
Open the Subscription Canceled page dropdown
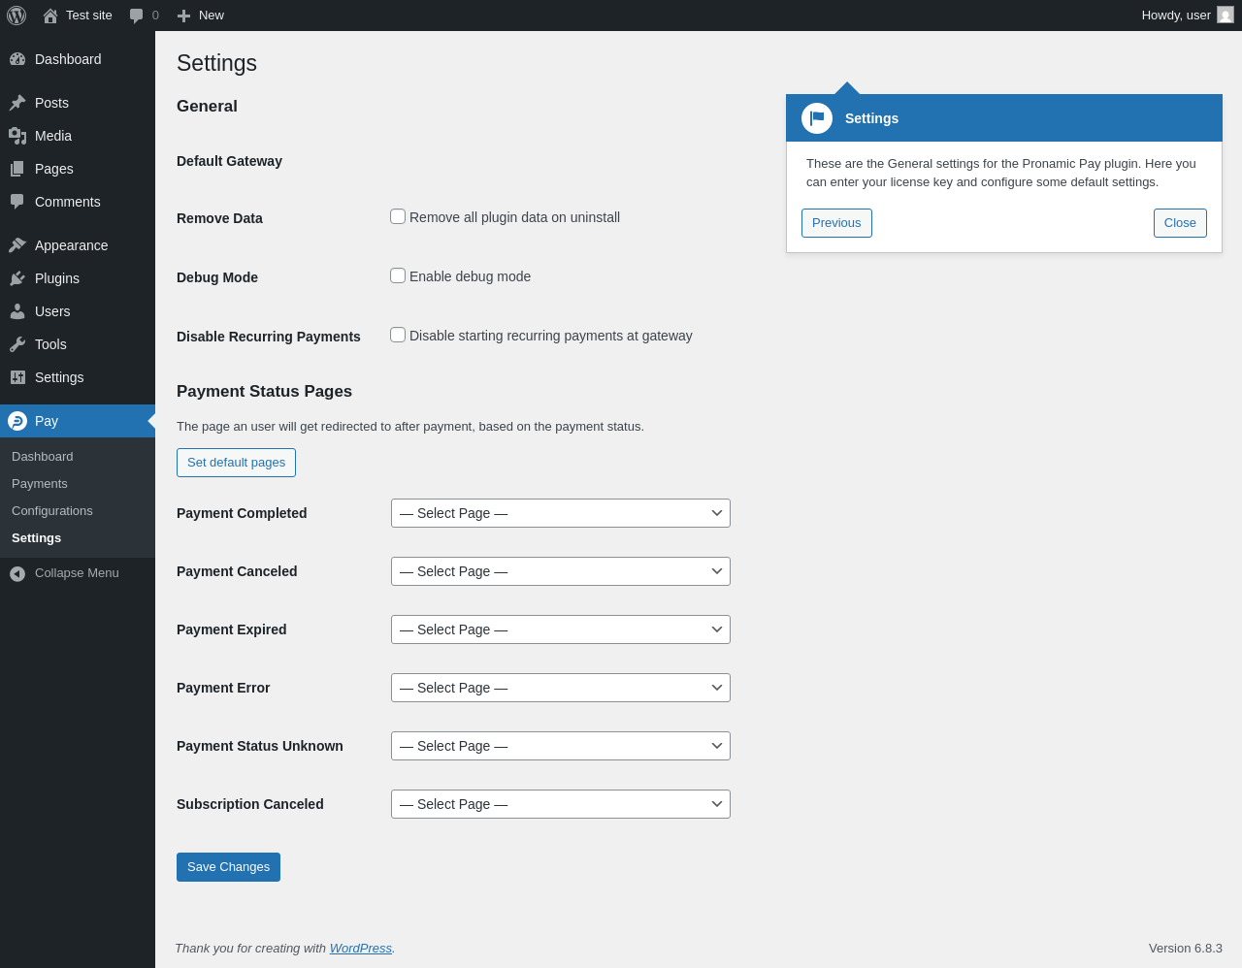tap(561, 804)
